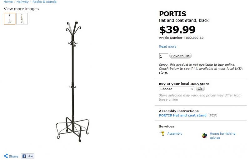Image resolution: width=250 pixels, height=160 pixels.
Task: Click the Share text link
Action: [x=13, y=156]
